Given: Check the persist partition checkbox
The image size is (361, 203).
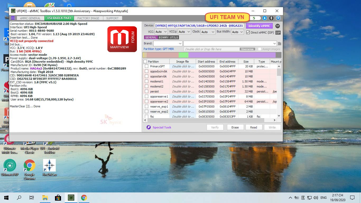Looking at the screenshot, I should [146, 91].
